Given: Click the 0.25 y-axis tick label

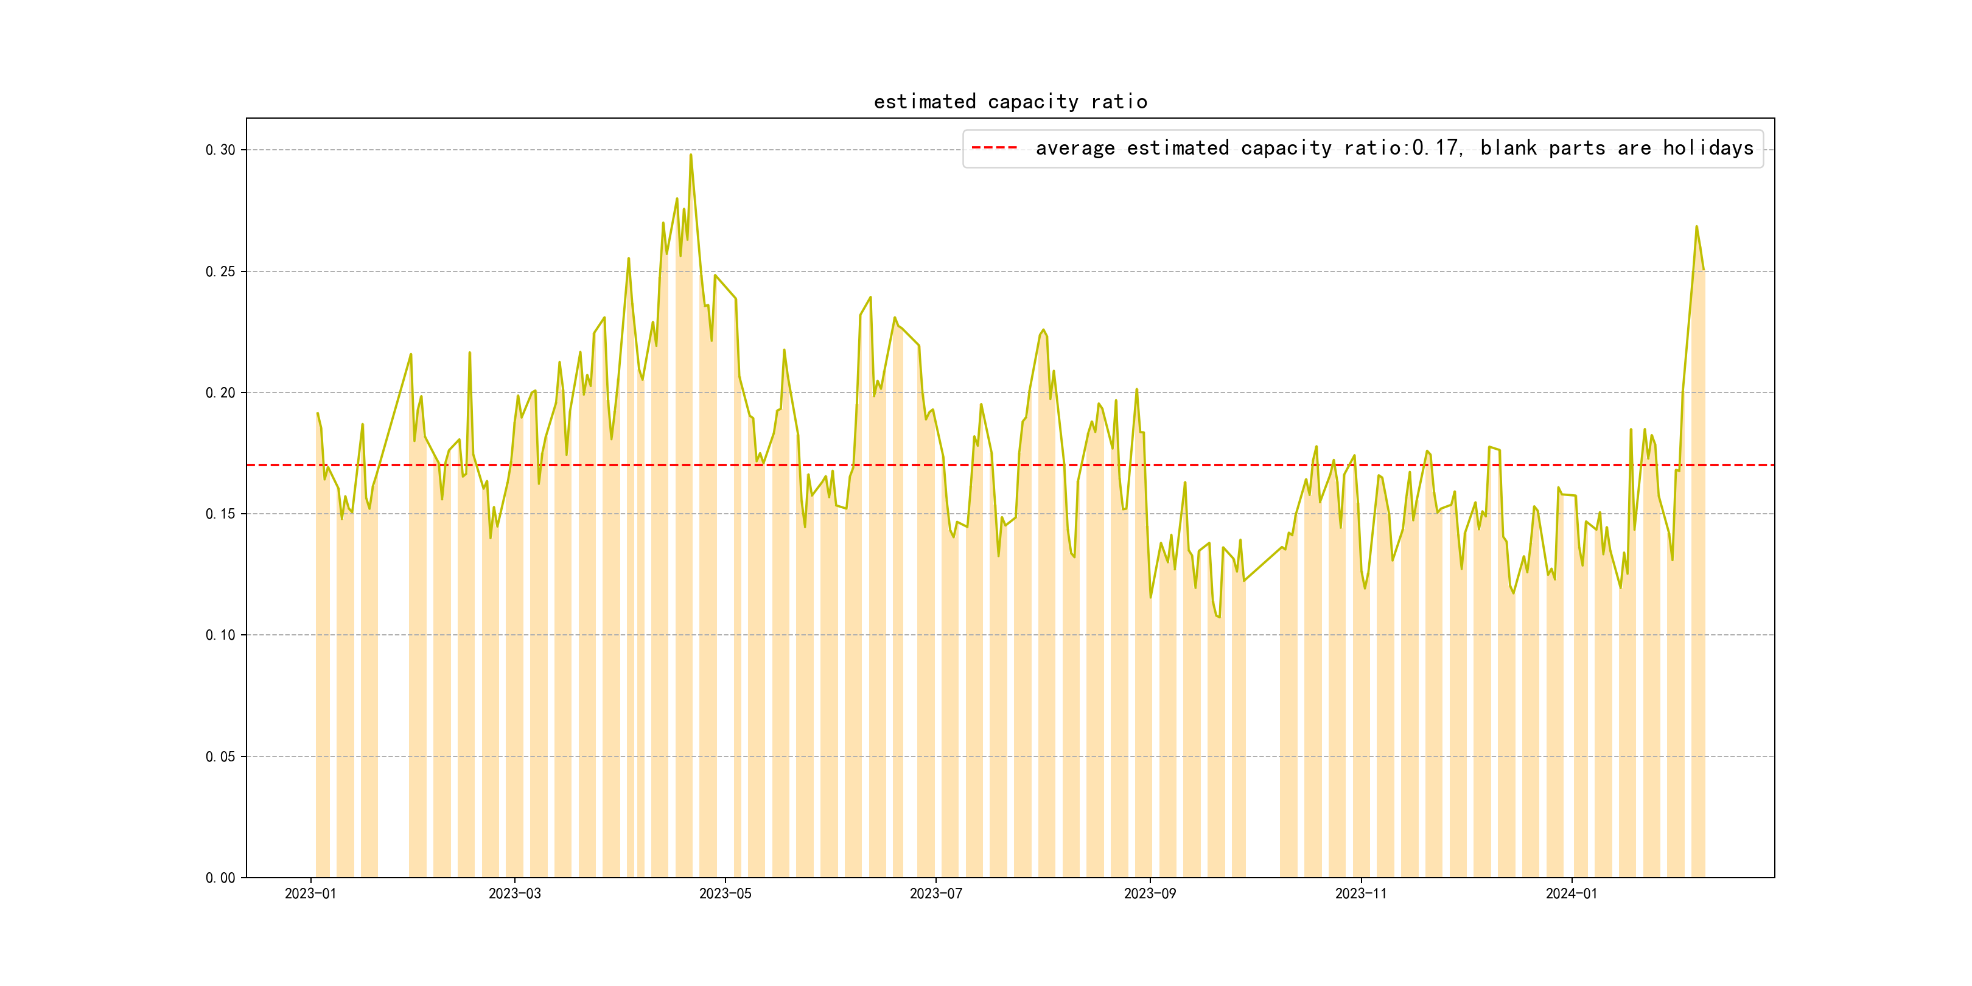Looking at the screenshot, I should pos(220,272).
